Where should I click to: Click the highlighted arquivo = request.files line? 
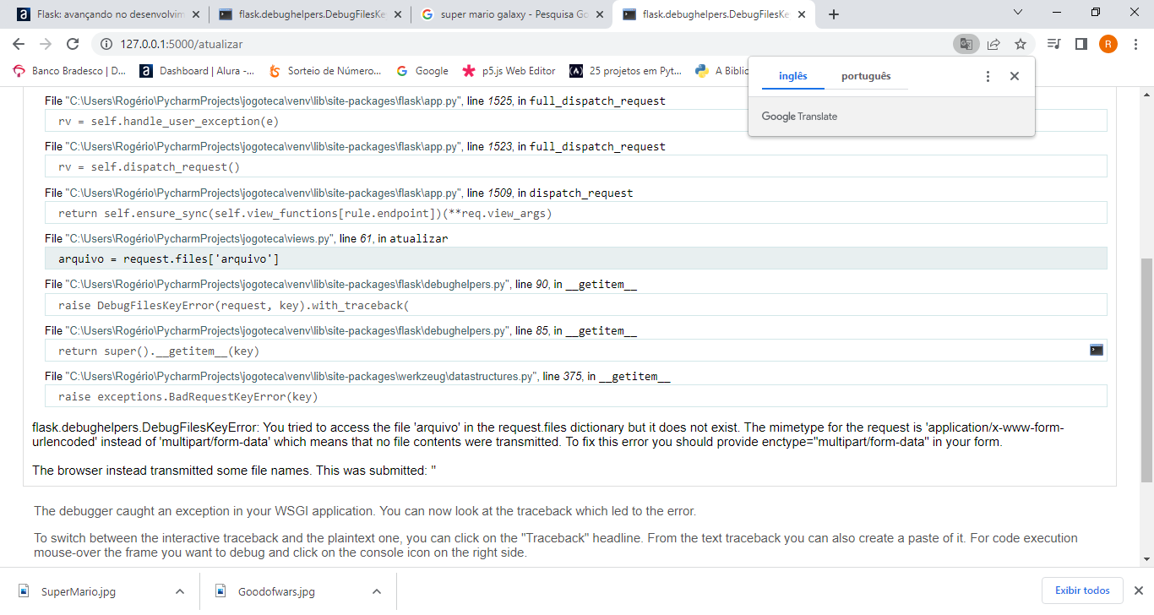coord(576,259)
